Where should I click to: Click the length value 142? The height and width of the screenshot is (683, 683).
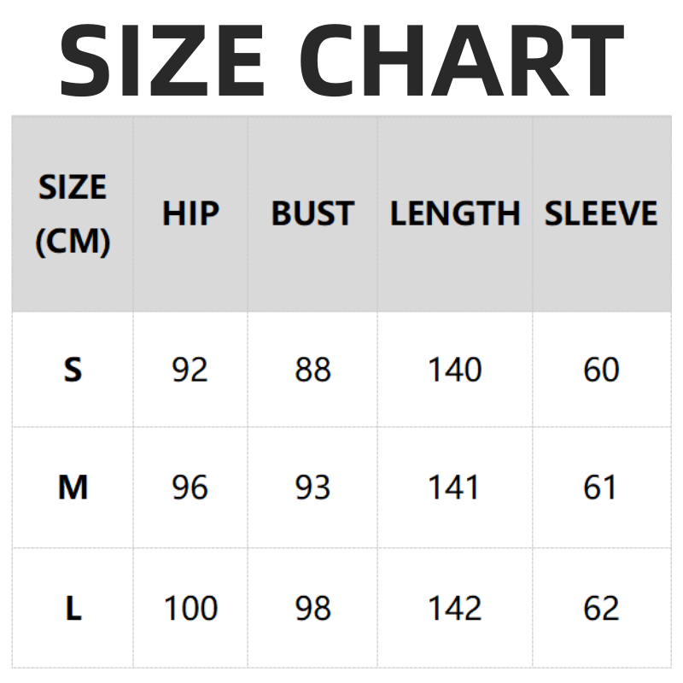pyautogui.click(x=454, y=609)
